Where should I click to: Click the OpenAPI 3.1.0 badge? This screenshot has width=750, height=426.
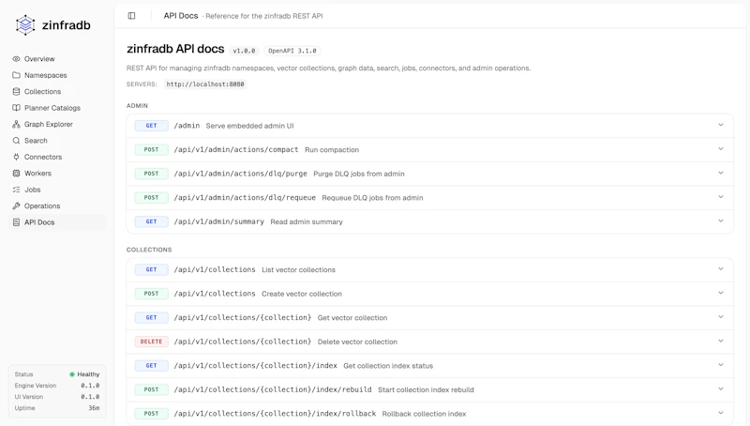point(292,51)
